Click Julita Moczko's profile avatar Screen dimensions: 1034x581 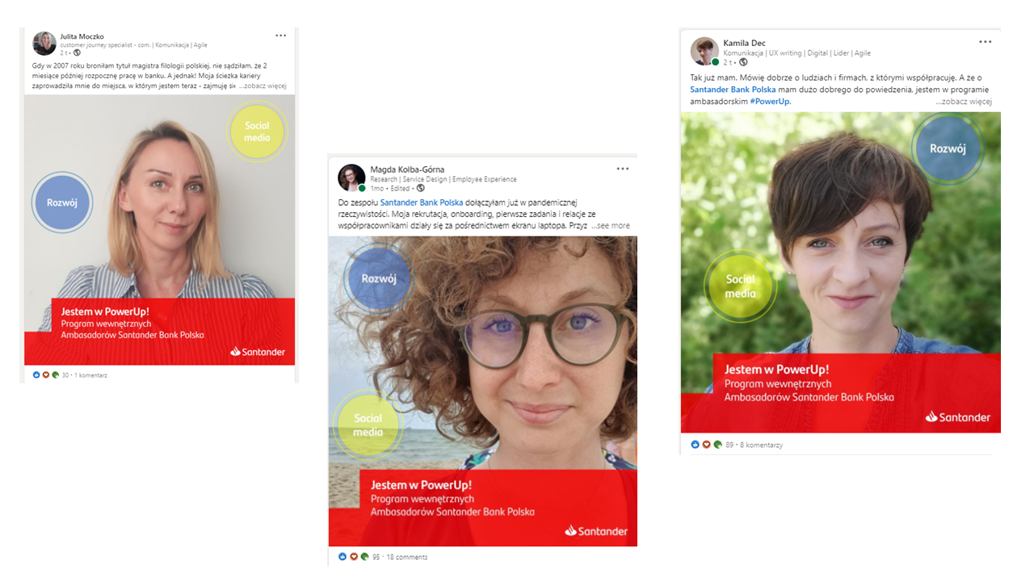coord(44,43)
